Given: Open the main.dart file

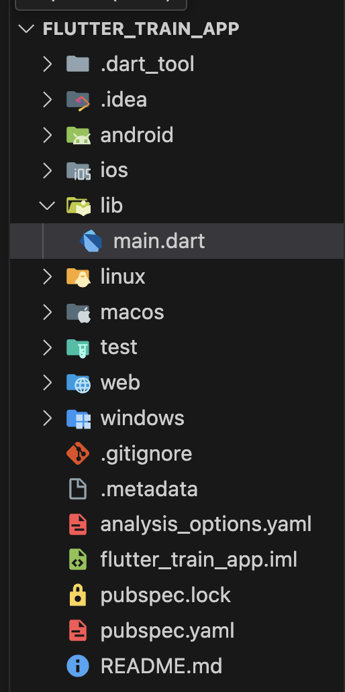Looking at the screenshot, I should tap(159, 241).
